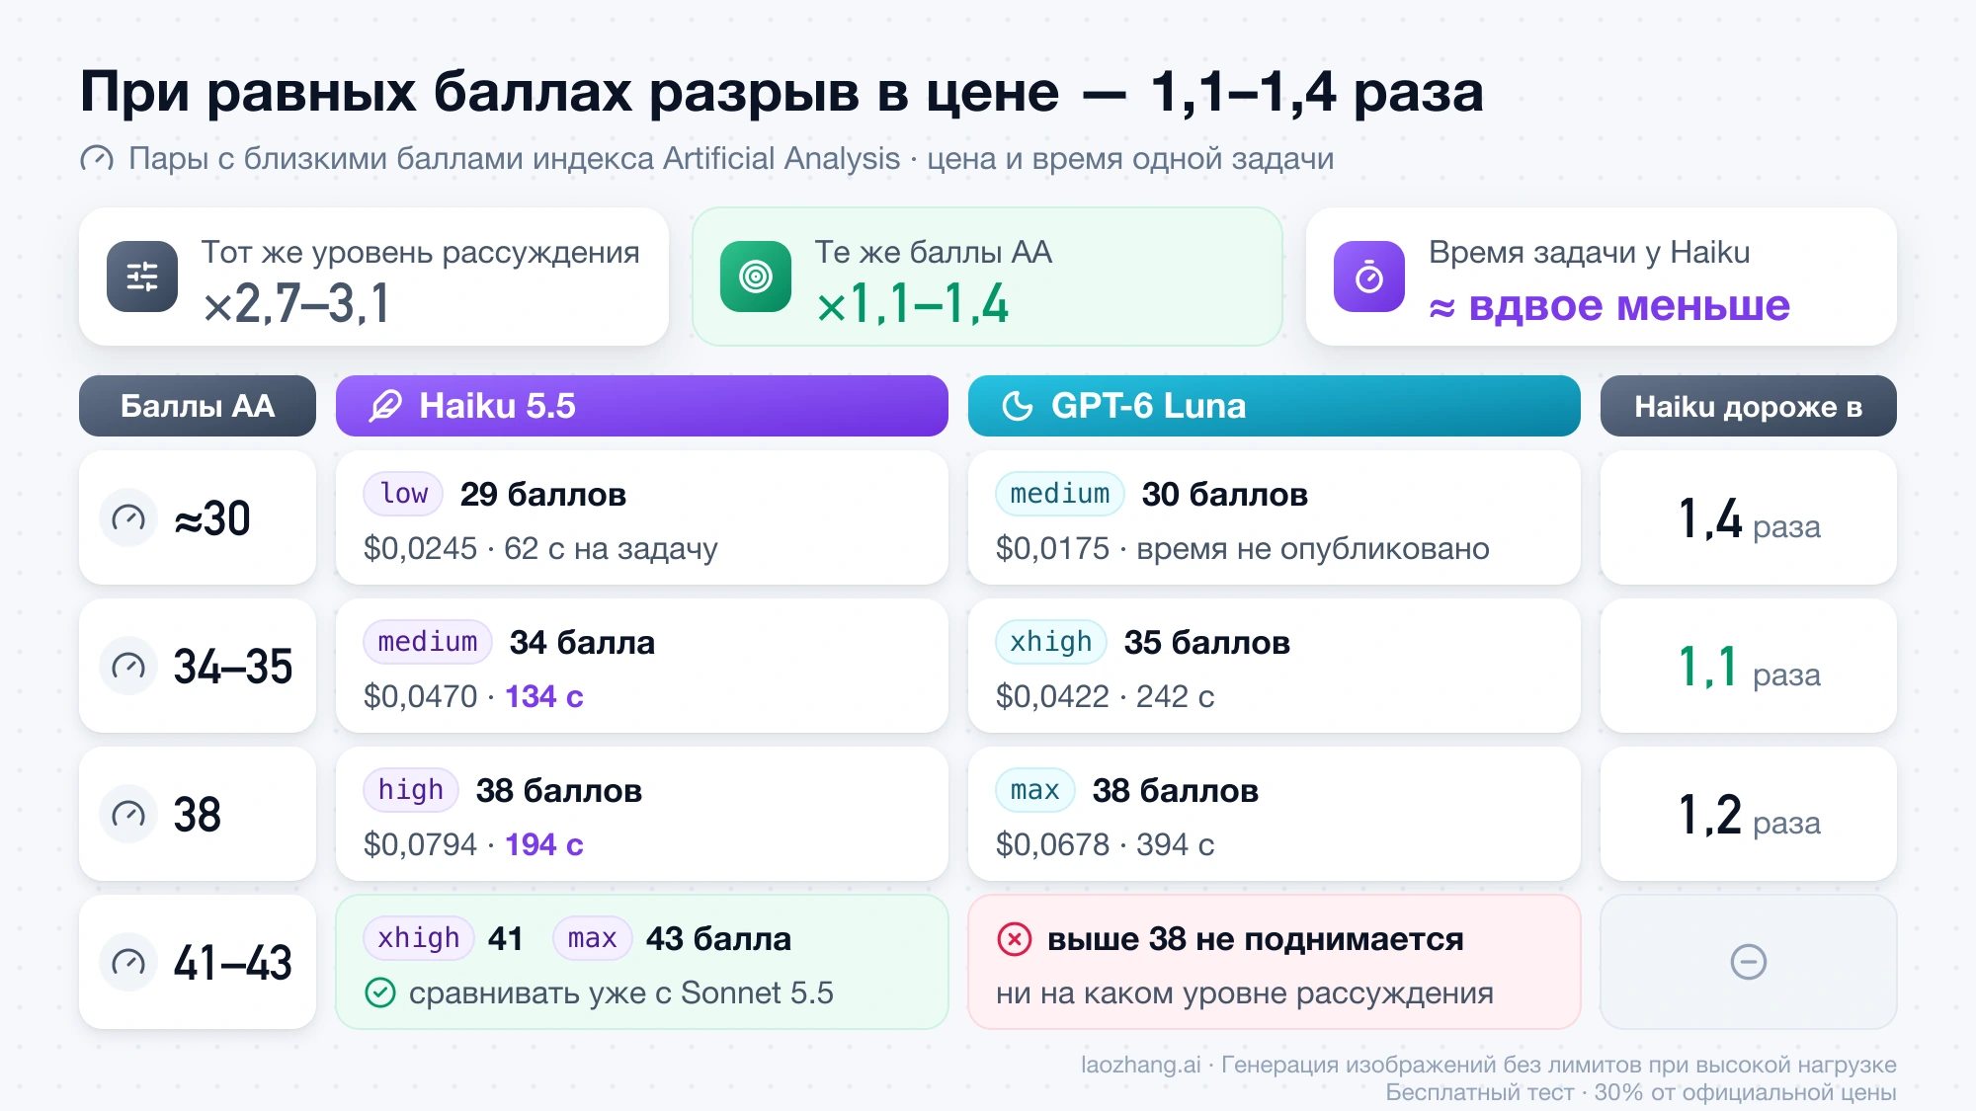Select the Баллы AA column header
Screen dimensions: 1976x1111
198,406
